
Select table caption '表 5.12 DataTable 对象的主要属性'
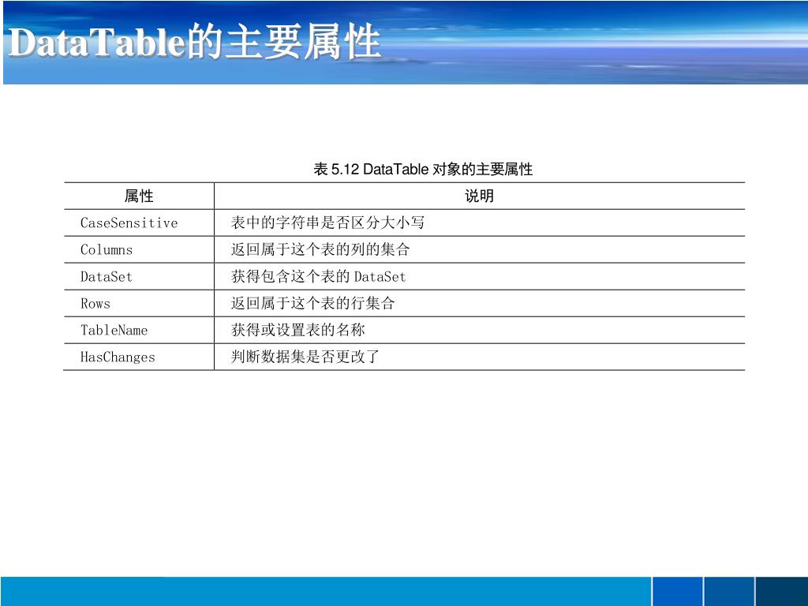tap(423, 169)
